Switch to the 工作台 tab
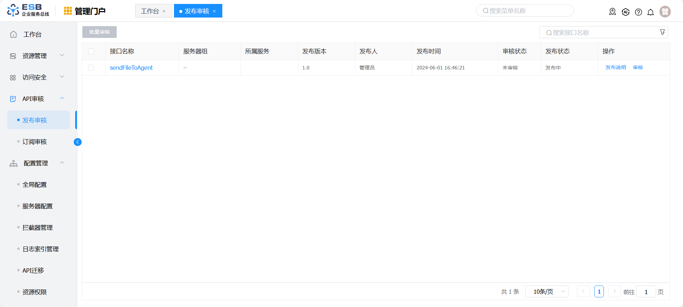This screenshot has width=683, height=307. click(x=150, y=11)
